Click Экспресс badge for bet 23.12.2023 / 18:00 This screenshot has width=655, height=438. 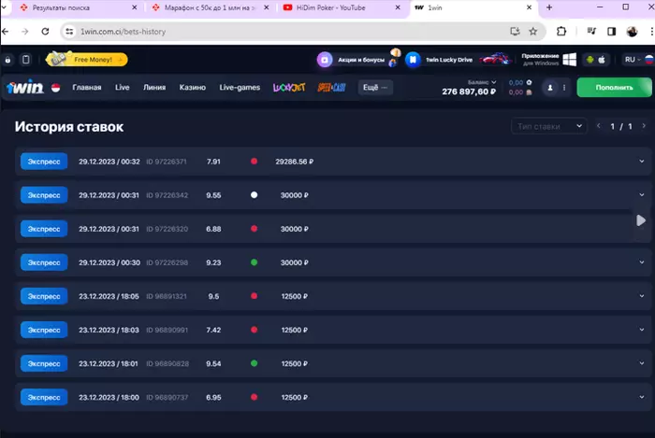click(44, 397)
